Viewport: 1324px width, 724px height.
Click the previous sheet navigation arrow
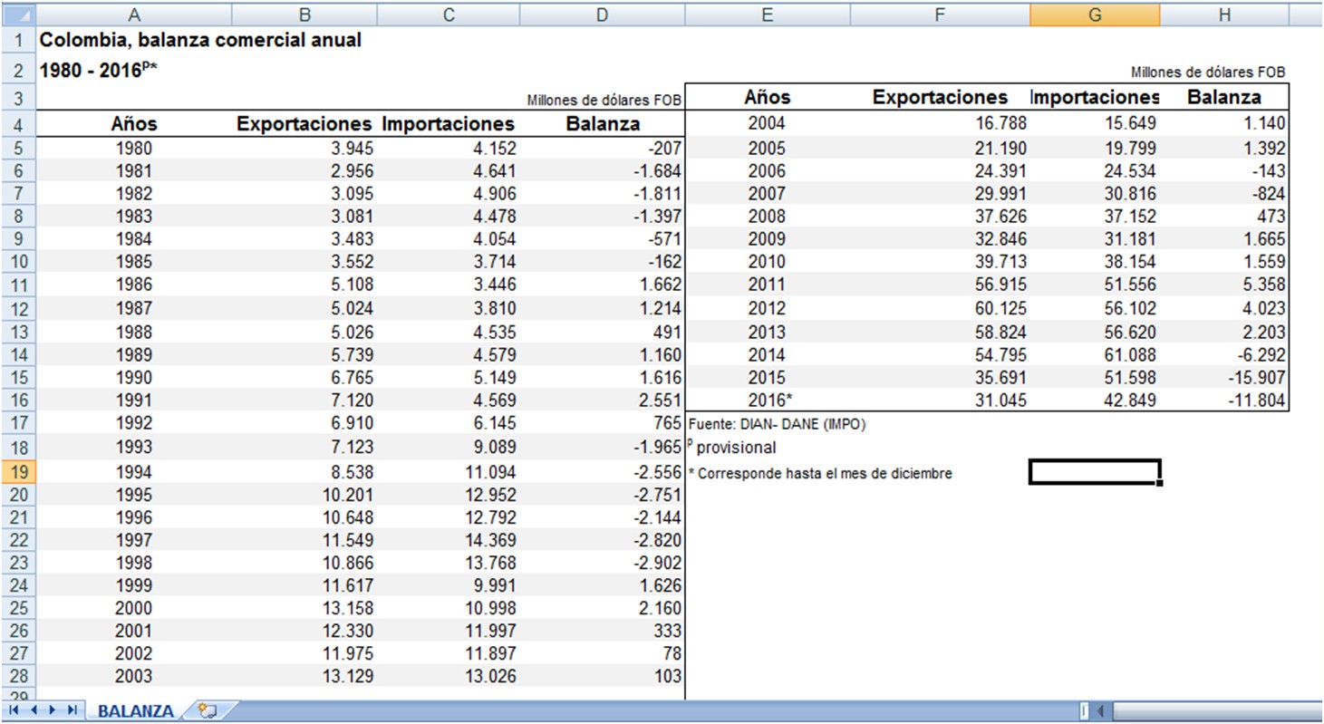pyautogui.click(x=35, y=710)
